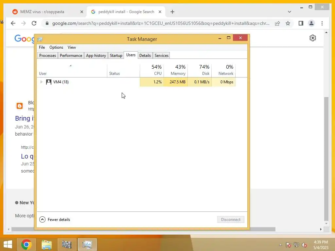The image size is (335, 251).
Task: Click the Chrome vertical scrollbar thumb
Action: pyautogui.click(x=326, y=159)
